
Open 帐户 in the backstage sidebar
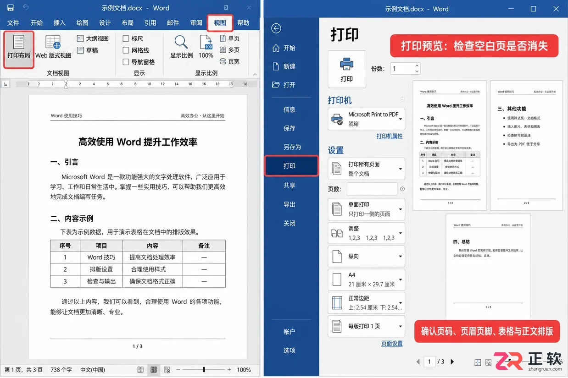point(290,332)
